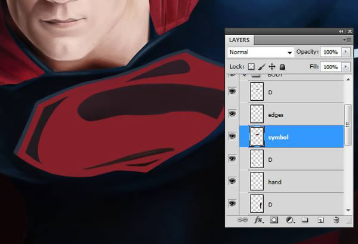The height and width of the screenshot is (244, 358).
Task: Hide the edges layer
Action: (x=233, y=114)
